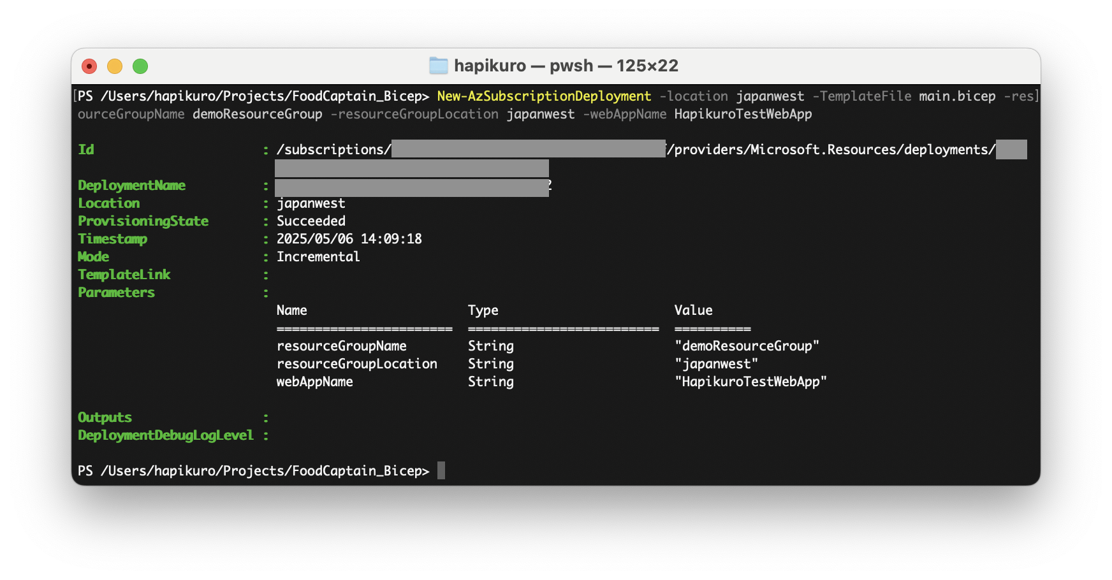
Task: Click the 'ProvisioningState' label
Action: [x=143, y=221]
